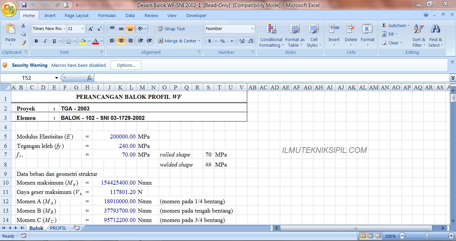This screenshot has height=241, width=456.
Task: Open Fill dropdown
Action: 390,34
